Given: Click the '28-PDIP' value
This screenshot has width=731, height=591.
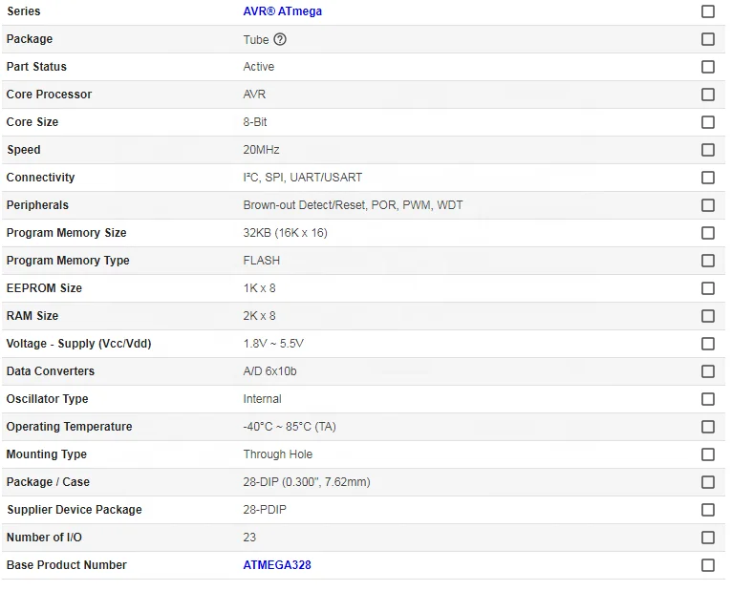Looking at the screenshot, I should coord(265,510).
